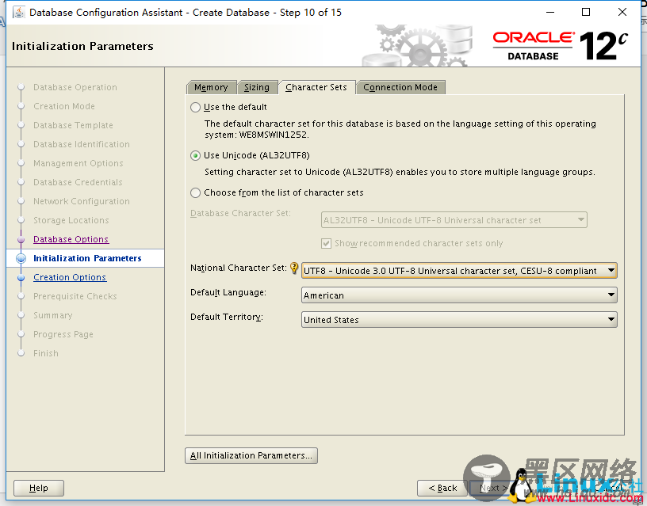Toggle Show recommended character sets only checkbox
Image resolution: width=647 pixels, height=506 pixels.
(x=326, y=244)
